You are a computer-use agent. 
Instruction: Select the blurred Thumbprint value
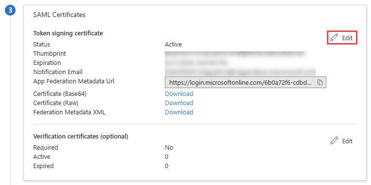[x=235, y=54]
